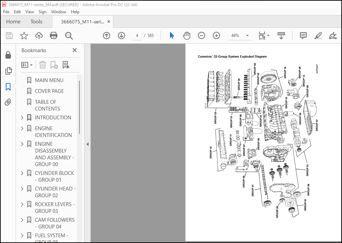Open the File menu
This screenshot has width=342, height=243.
[x=6, y=12]
